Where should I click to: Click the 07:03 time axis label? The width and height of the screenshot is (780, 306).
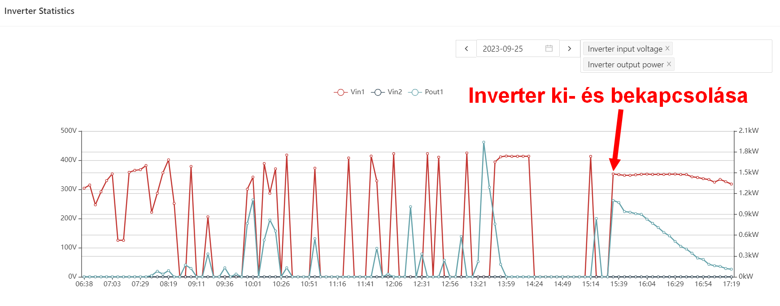tap(112, 284)
